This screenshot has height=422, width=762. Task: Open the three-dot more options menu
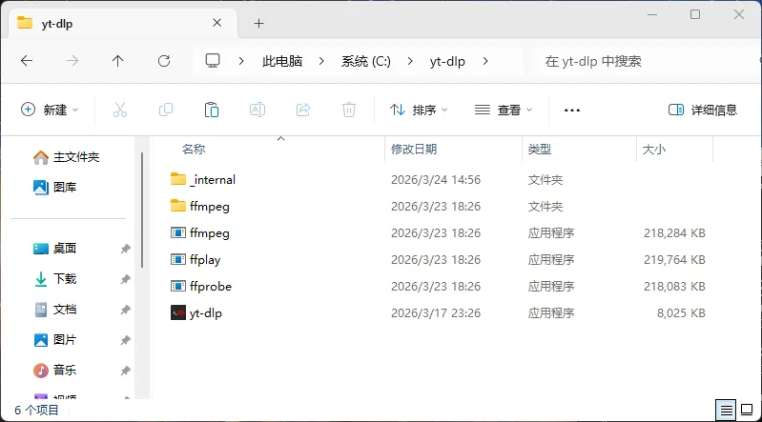(x=572, y=111)
